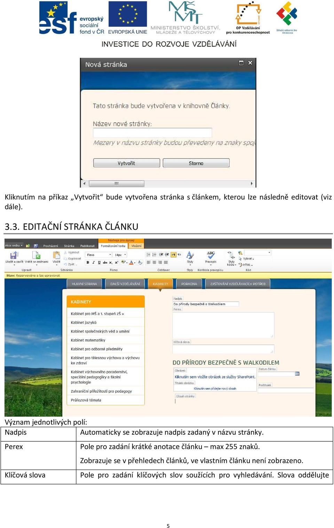Switch to the Procházení tab

[x=50, y=246]
